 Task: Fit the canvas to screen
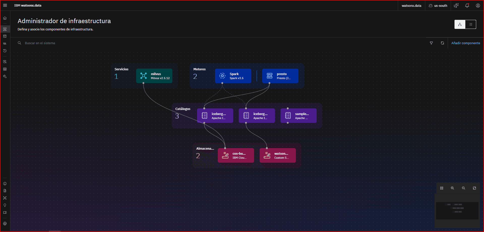pos(474,188)
